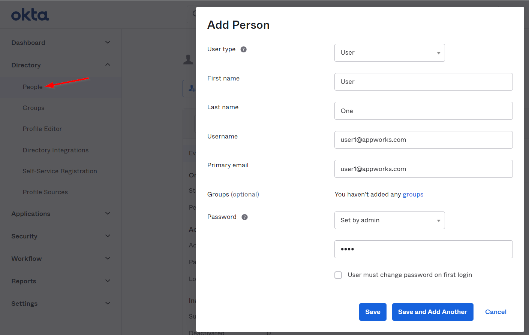Viewport: 529px width, 335px height.
Task: Focus the Primary email input field
Action: [x=423, y=169]
